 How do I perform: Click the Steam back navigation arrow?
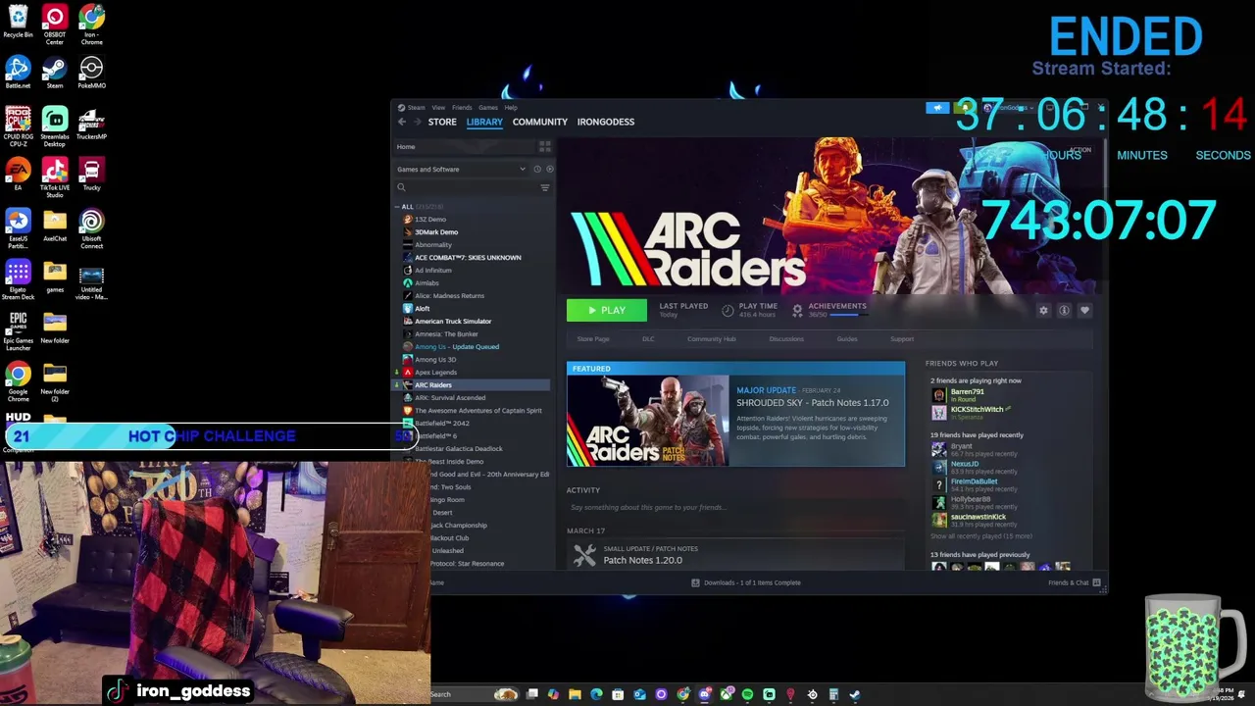tap(402, 122)
